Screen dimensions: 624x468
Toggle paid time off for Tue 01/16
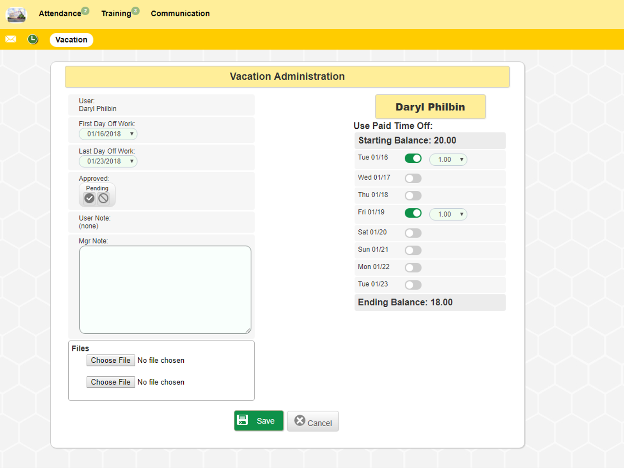pos(413,158)
